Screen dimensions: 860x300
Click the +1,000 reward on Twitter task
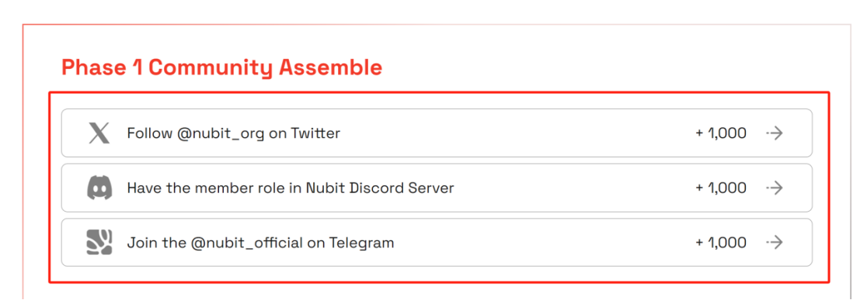coord(721,133)
